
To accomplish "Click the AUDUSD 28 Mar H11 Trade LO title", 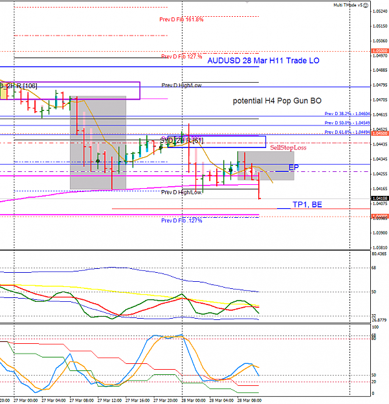I will pyautogui.click(x=263, y=61).
